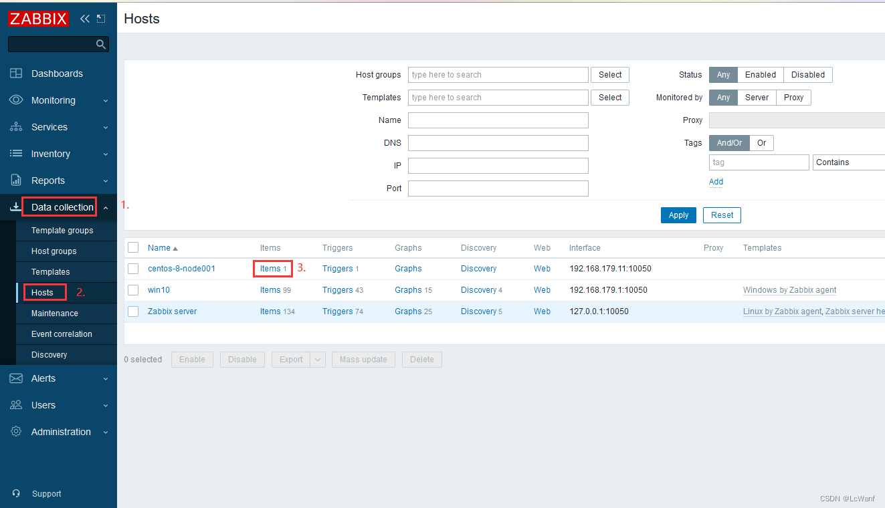Open Items link for centos-8-node001
885x508 pixels.
[x=270, y=269]
